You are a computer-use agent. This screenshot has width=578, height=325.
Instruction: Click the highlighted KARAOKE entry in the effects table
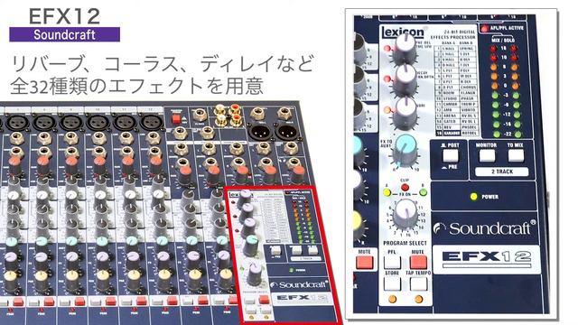(x=451, y=133)
